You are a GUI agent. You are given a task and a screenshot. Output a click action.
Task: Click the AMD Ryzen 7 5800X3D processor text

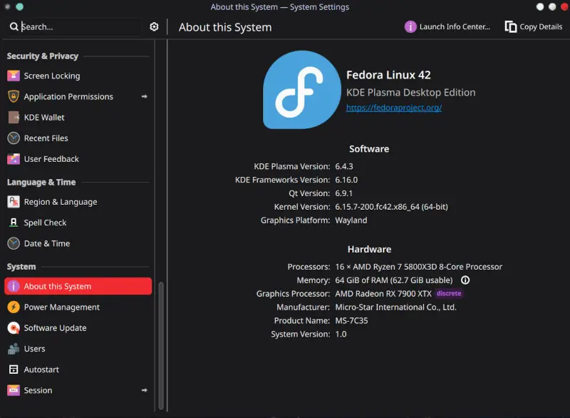[x=419, y=267]
